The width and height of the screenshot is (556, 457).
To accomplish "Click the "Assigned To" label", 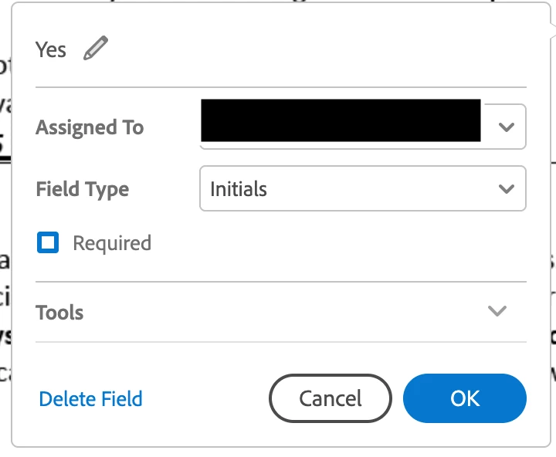I will tap(90, 127).
